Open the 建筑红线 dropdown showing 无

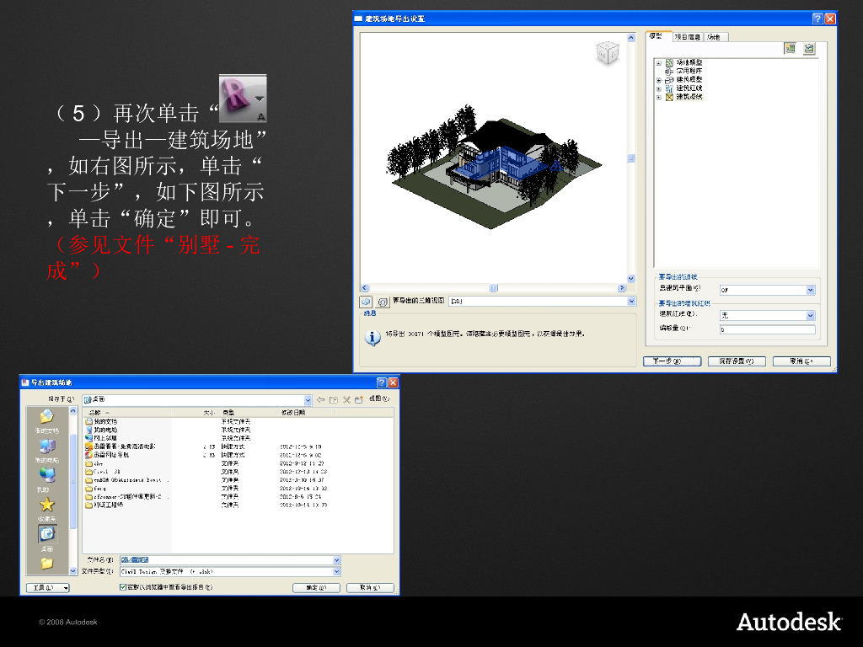click(810, 315)
